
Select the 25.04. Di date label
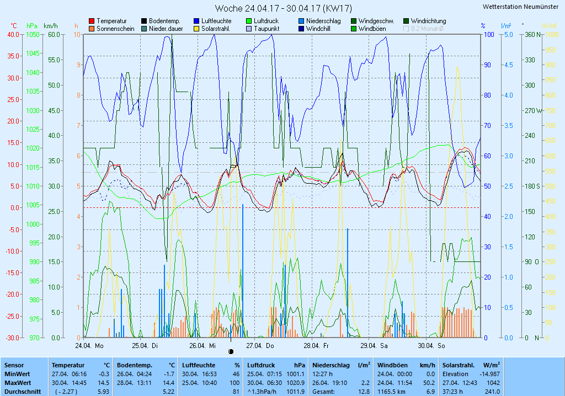pos(145,346)
